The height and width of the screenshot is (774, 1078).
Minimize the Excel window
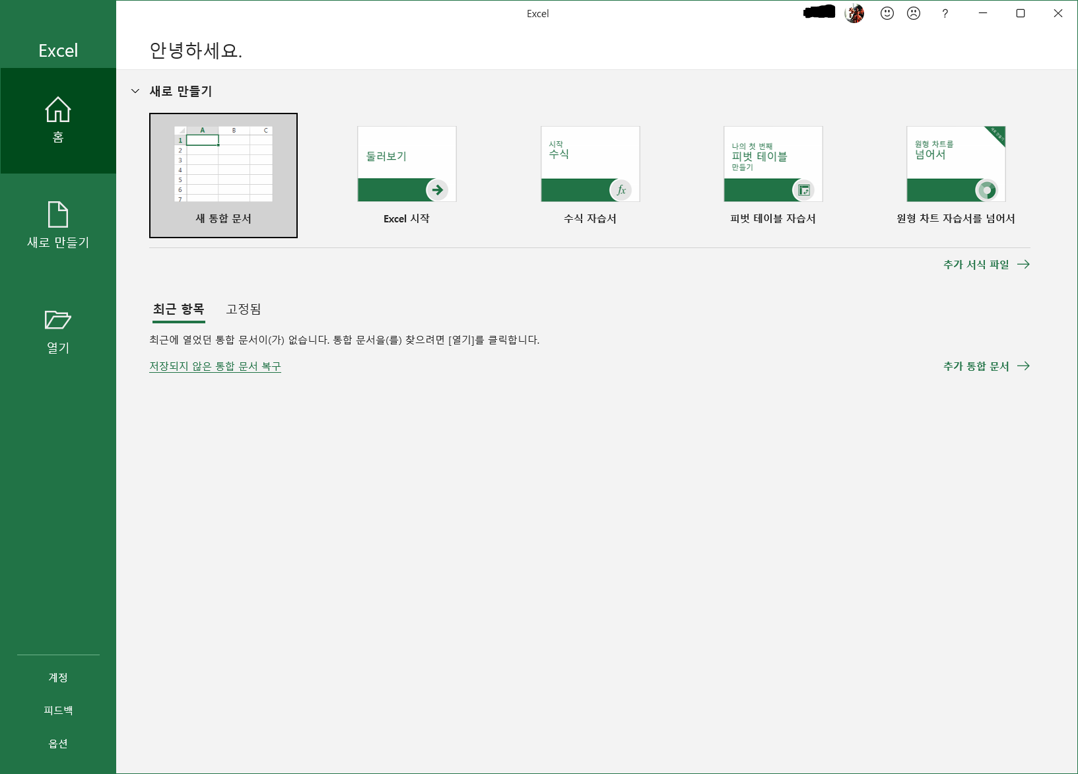[983, 13]
